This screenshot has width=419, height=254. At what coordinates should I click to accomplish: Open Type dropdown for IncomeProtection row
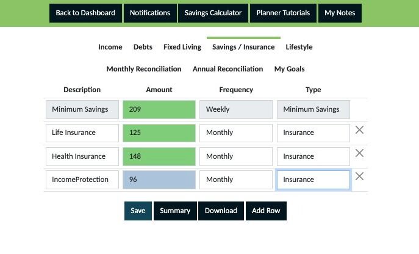(313, 180)
